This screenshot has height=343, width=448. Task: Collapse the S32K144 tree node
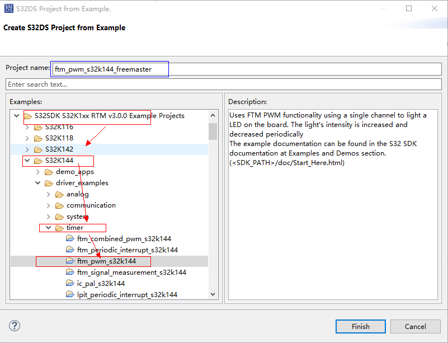[x=27, y=161]
